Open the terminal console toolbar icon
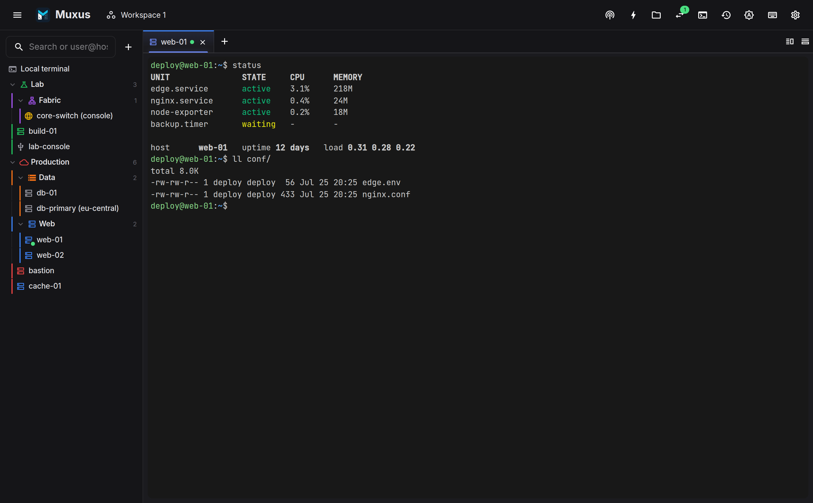Viewport: 813px width, 503px height. (703, 15)
